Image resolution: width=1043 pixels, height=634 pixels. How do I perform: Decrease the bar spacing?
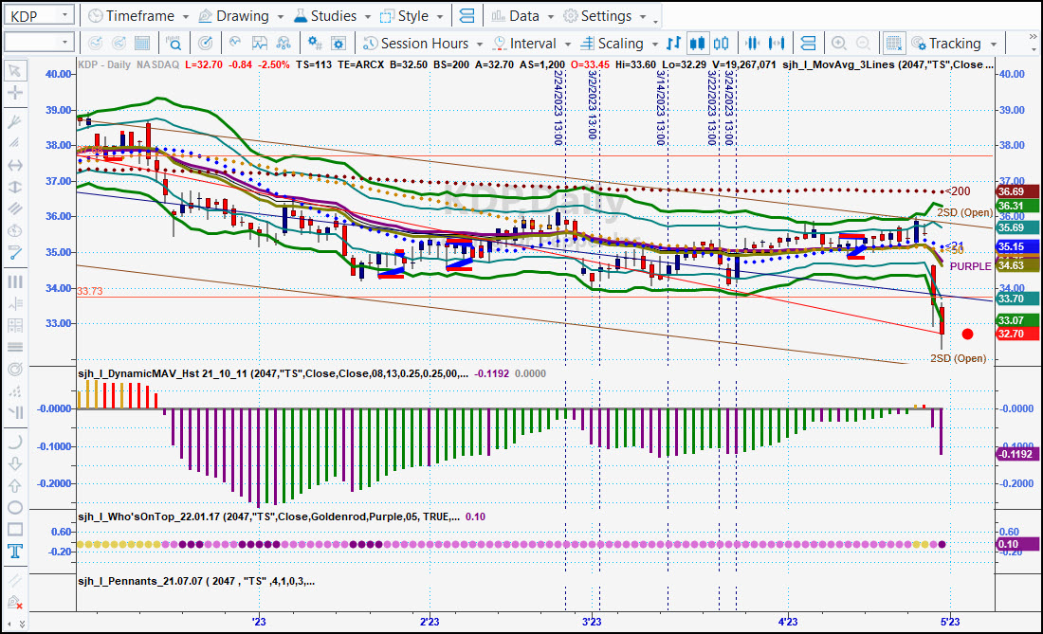[x=752, y=44]
